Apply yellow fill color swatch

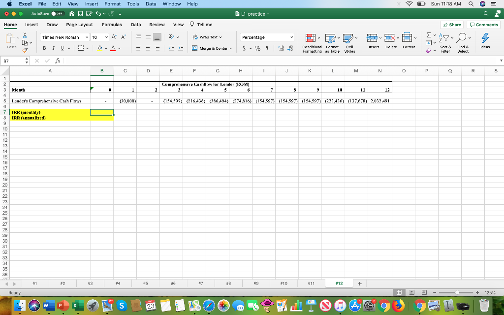99,48
